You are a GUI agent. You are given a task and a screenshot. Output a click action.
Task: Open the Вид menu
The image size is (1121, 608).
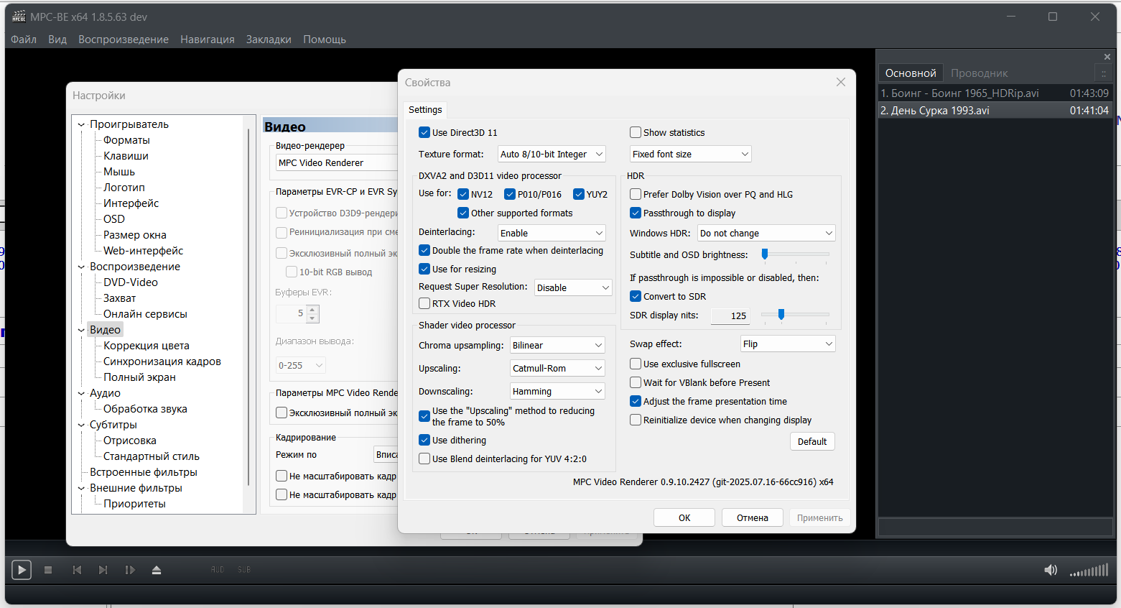click(x=57, y=40)
